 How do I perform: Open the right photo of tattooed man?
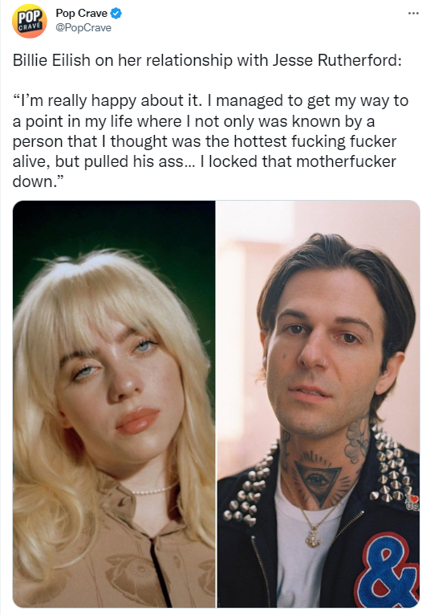(x=318, y=404)
